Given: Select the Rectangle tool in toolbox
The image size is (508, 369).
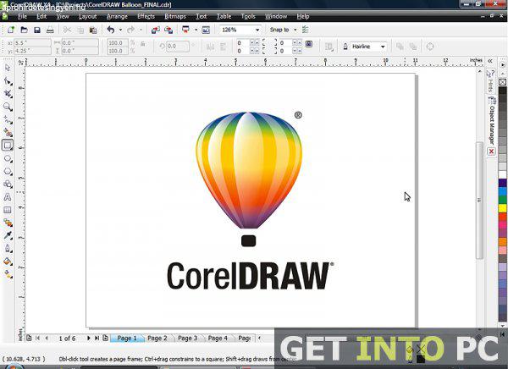Looking at the screenshot, I should coord(8,145).
